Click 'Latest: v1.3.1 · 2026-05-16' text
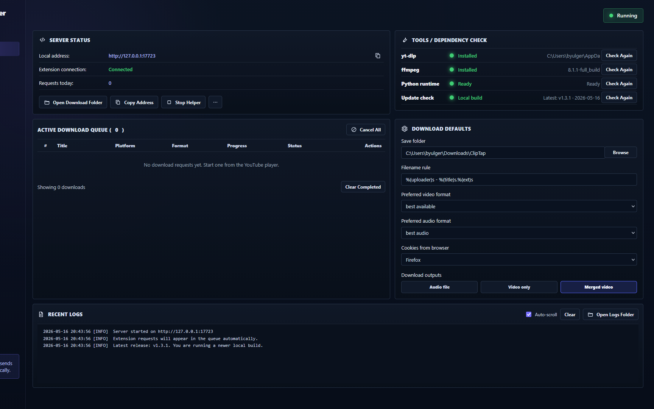654x409 pixels. 571,98
